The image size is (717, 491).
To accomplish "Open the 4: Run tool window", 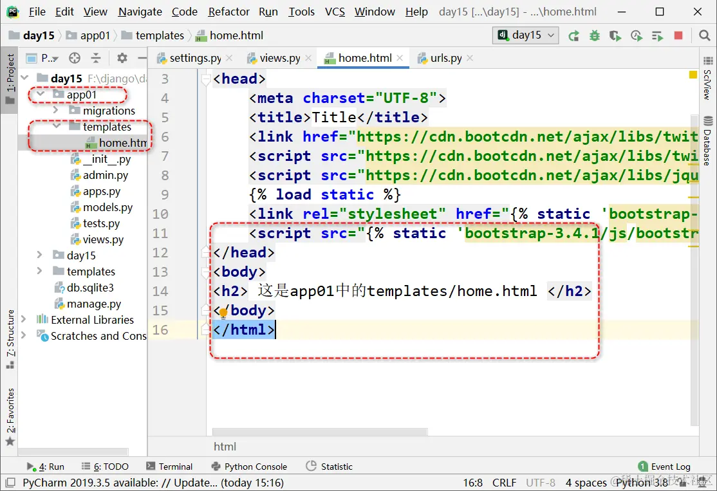I will click(x=45, y=467).
